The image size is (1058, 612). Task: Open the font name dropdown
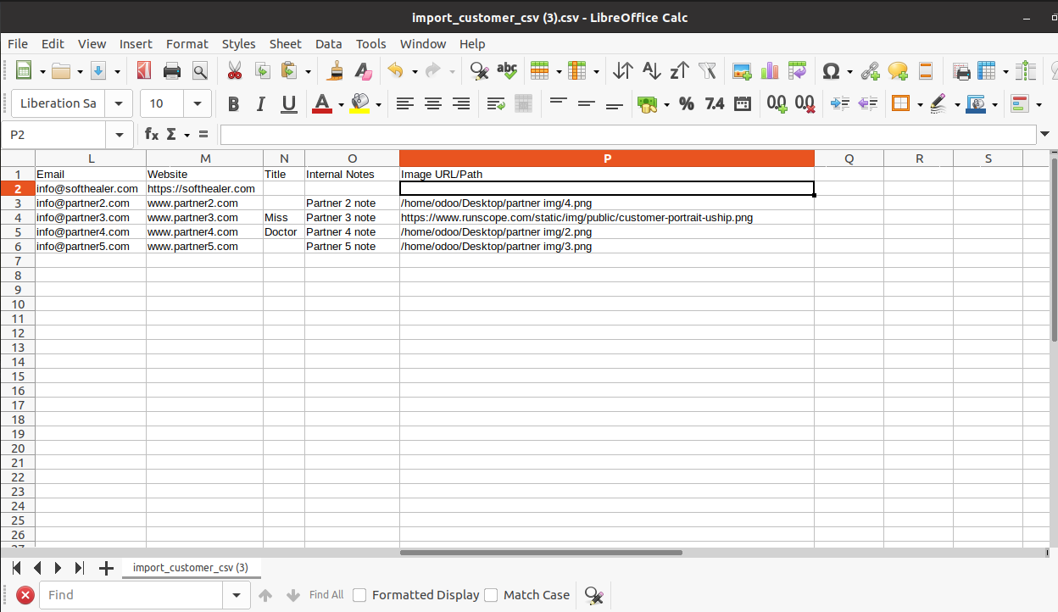tap(119, 103)
